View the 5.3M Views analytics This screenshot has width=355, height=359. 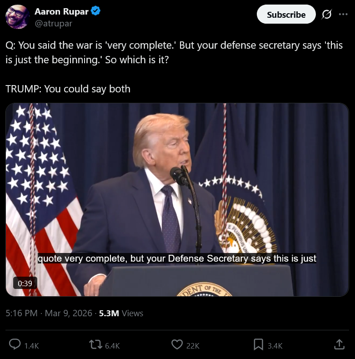click(121, 313)
